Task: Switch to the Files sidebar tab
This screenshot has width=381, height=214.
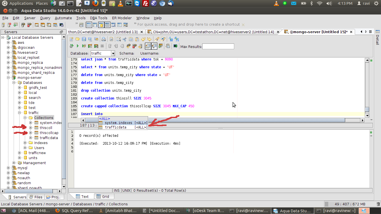Action: click(x=36, y=197)
